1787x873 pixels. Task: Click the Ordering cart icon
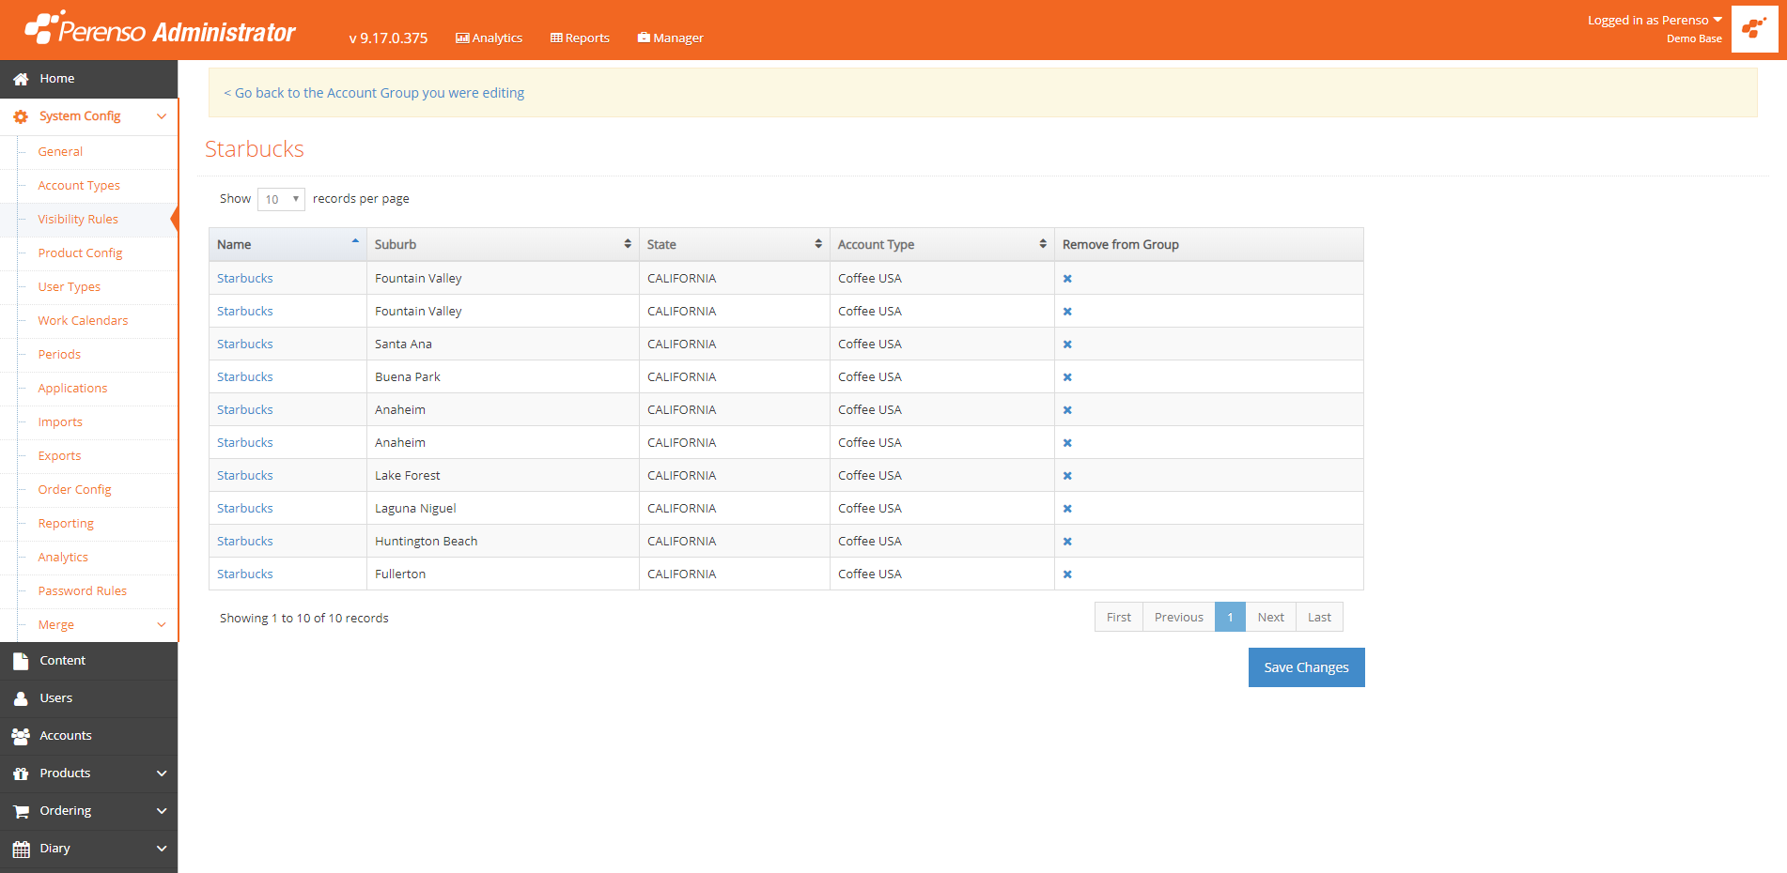click(x=21, y=811)
